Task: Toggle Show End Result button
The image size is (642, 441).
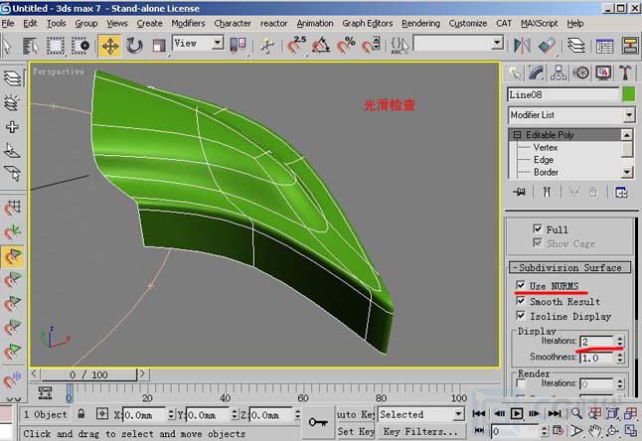Action: click(x=547, y=192)
